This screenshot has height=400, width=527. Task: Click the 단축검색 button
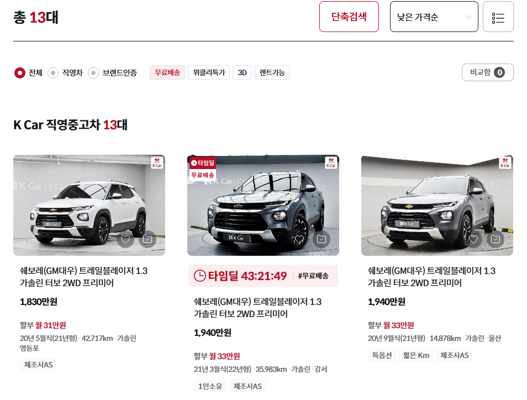pos(349,17)
